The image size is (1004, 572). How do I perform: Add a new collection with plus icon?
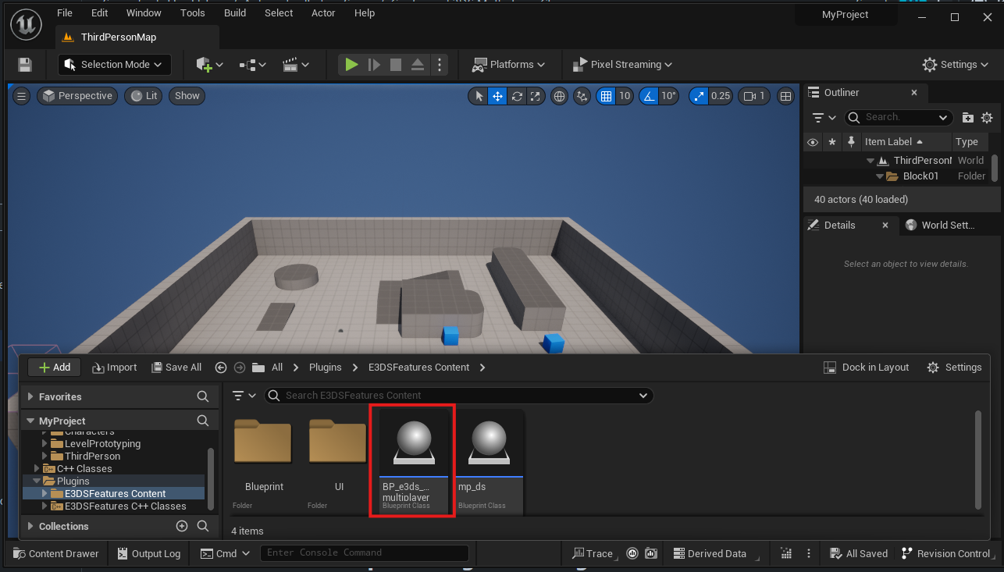click(x=182, y=526)
